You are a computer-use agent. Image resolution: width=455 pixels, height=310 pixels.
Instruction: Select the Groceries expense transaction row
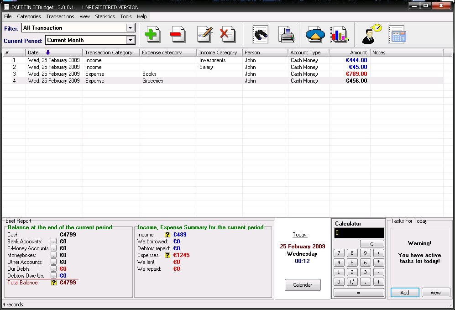(223, 81)
